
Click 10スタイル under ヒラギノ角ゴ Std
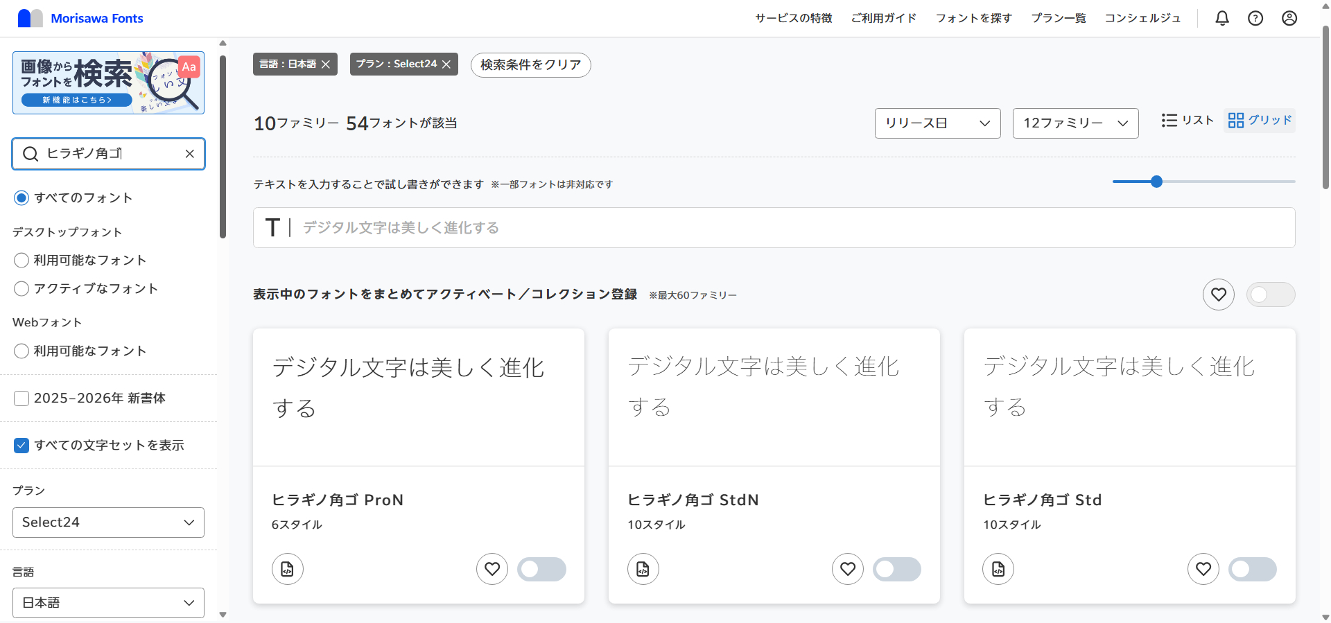tap(1012, 525)
